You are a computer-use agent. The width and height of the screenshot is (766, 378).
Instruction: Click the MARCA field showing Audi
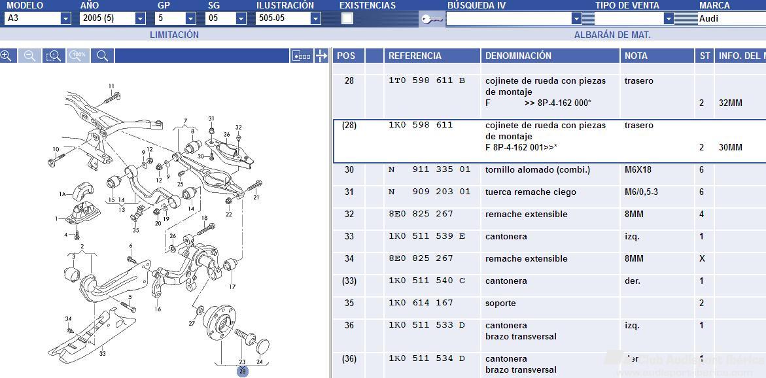pos(731,18)
